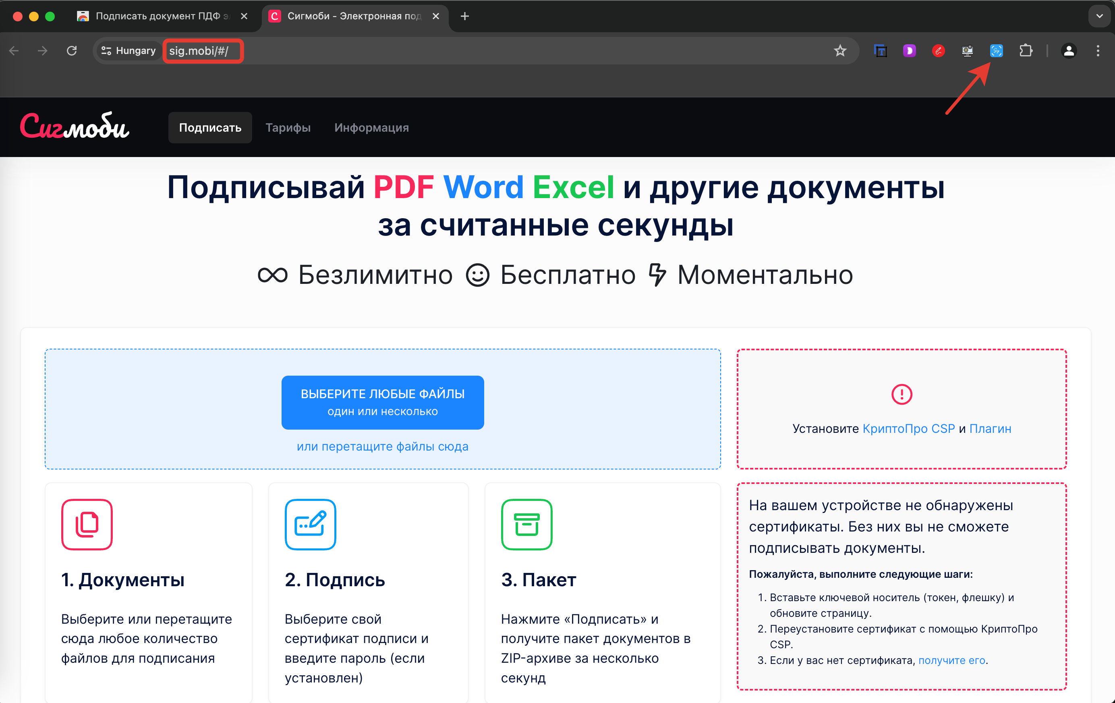Click the Sigmobi extension icon in the toolbar
The image size is (1115, 703).
pos(996,50)
